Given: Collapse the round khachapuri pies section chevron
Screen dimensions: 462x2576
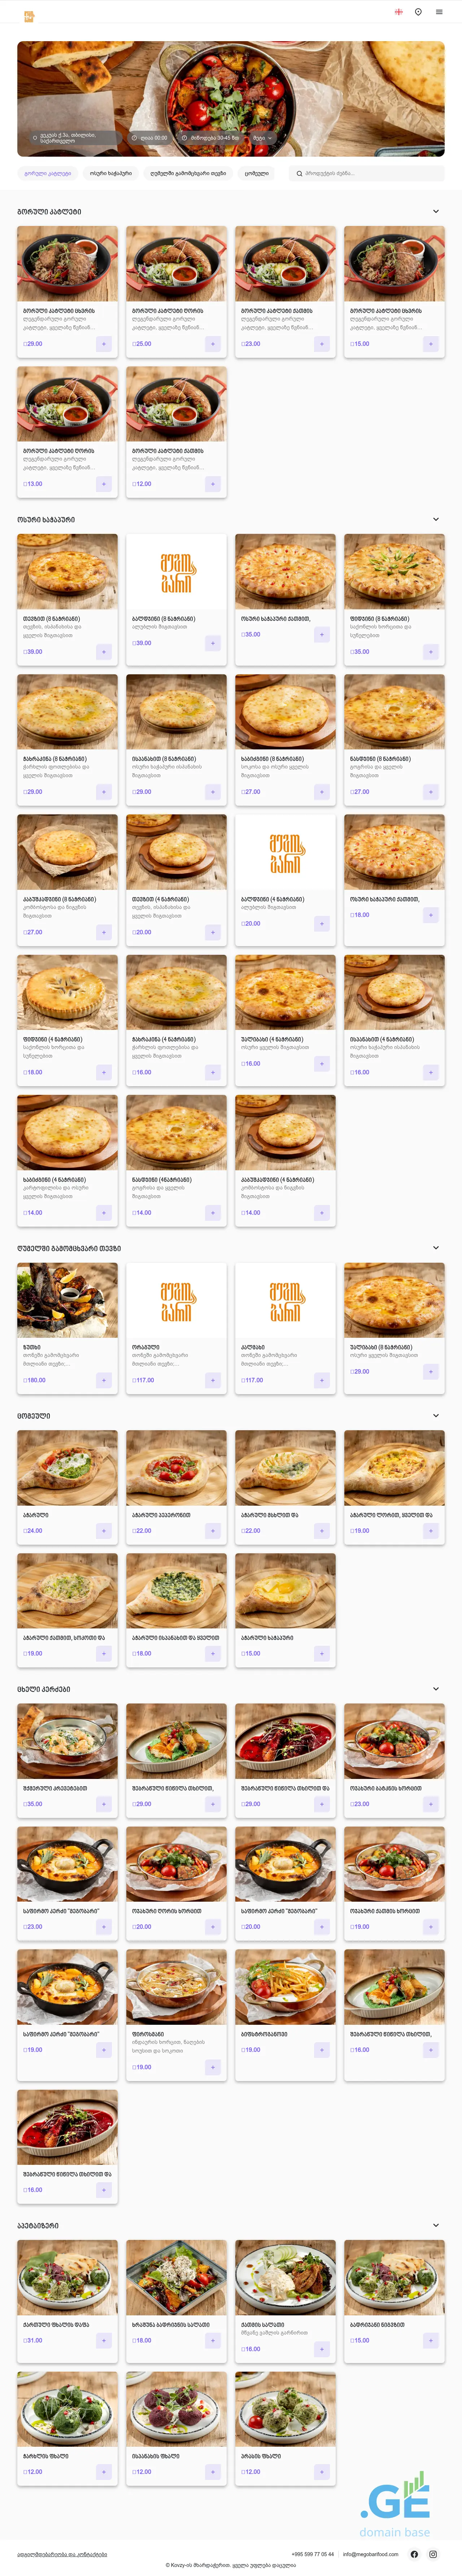Looking at the screenshot, I should pyautogui.click(x=435, y=520).
